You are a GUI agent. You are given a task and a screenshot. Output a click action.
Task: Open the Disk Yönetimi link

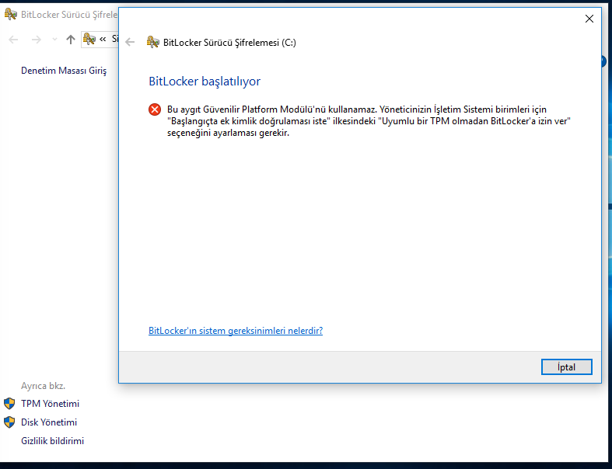(49, 422)
